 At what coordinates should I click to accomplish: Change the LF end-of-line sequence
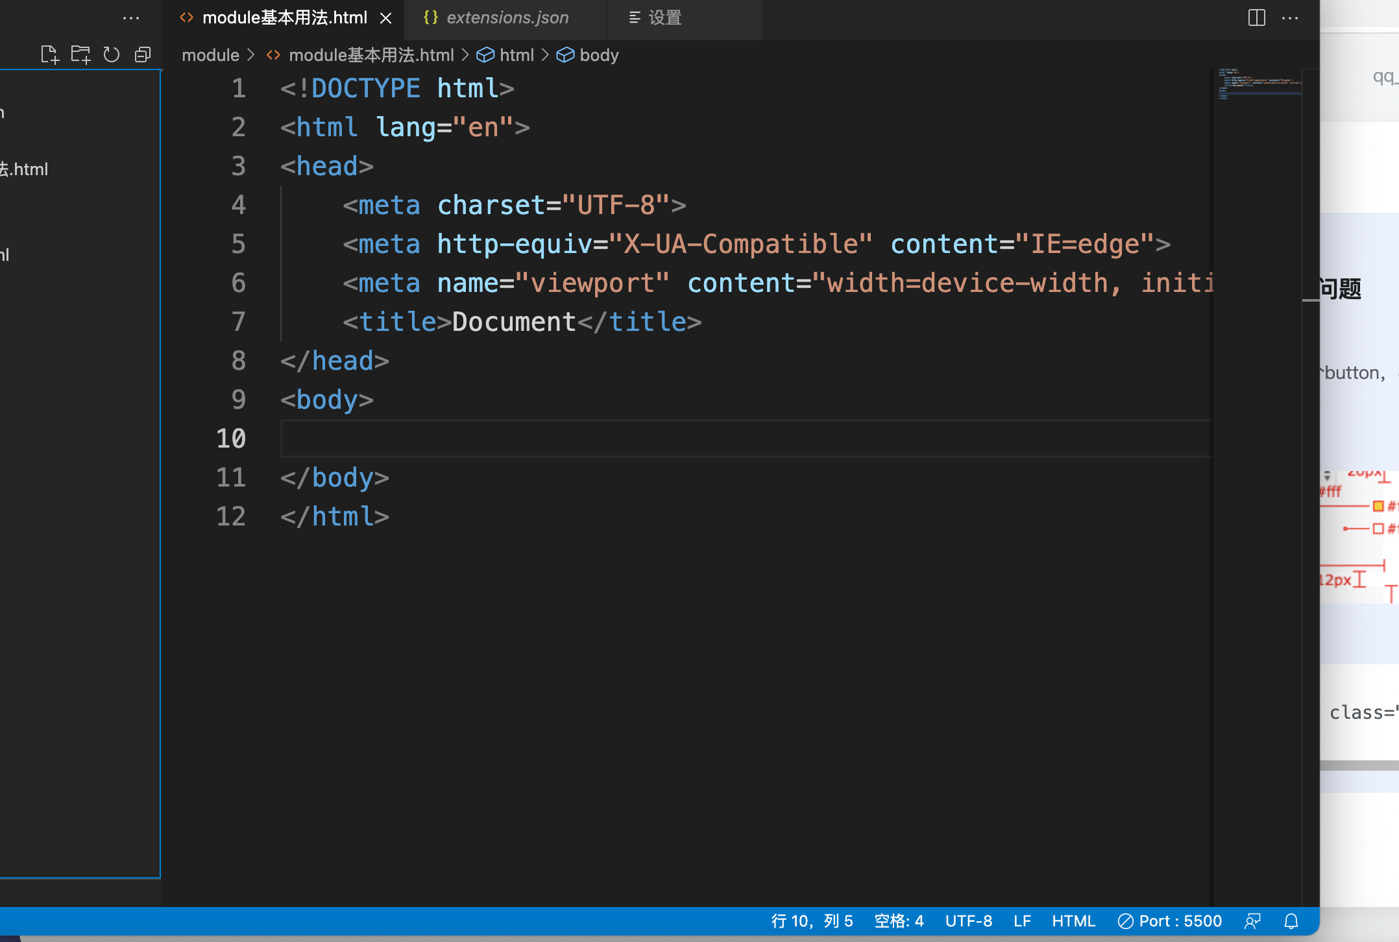tap(1022, 921)
